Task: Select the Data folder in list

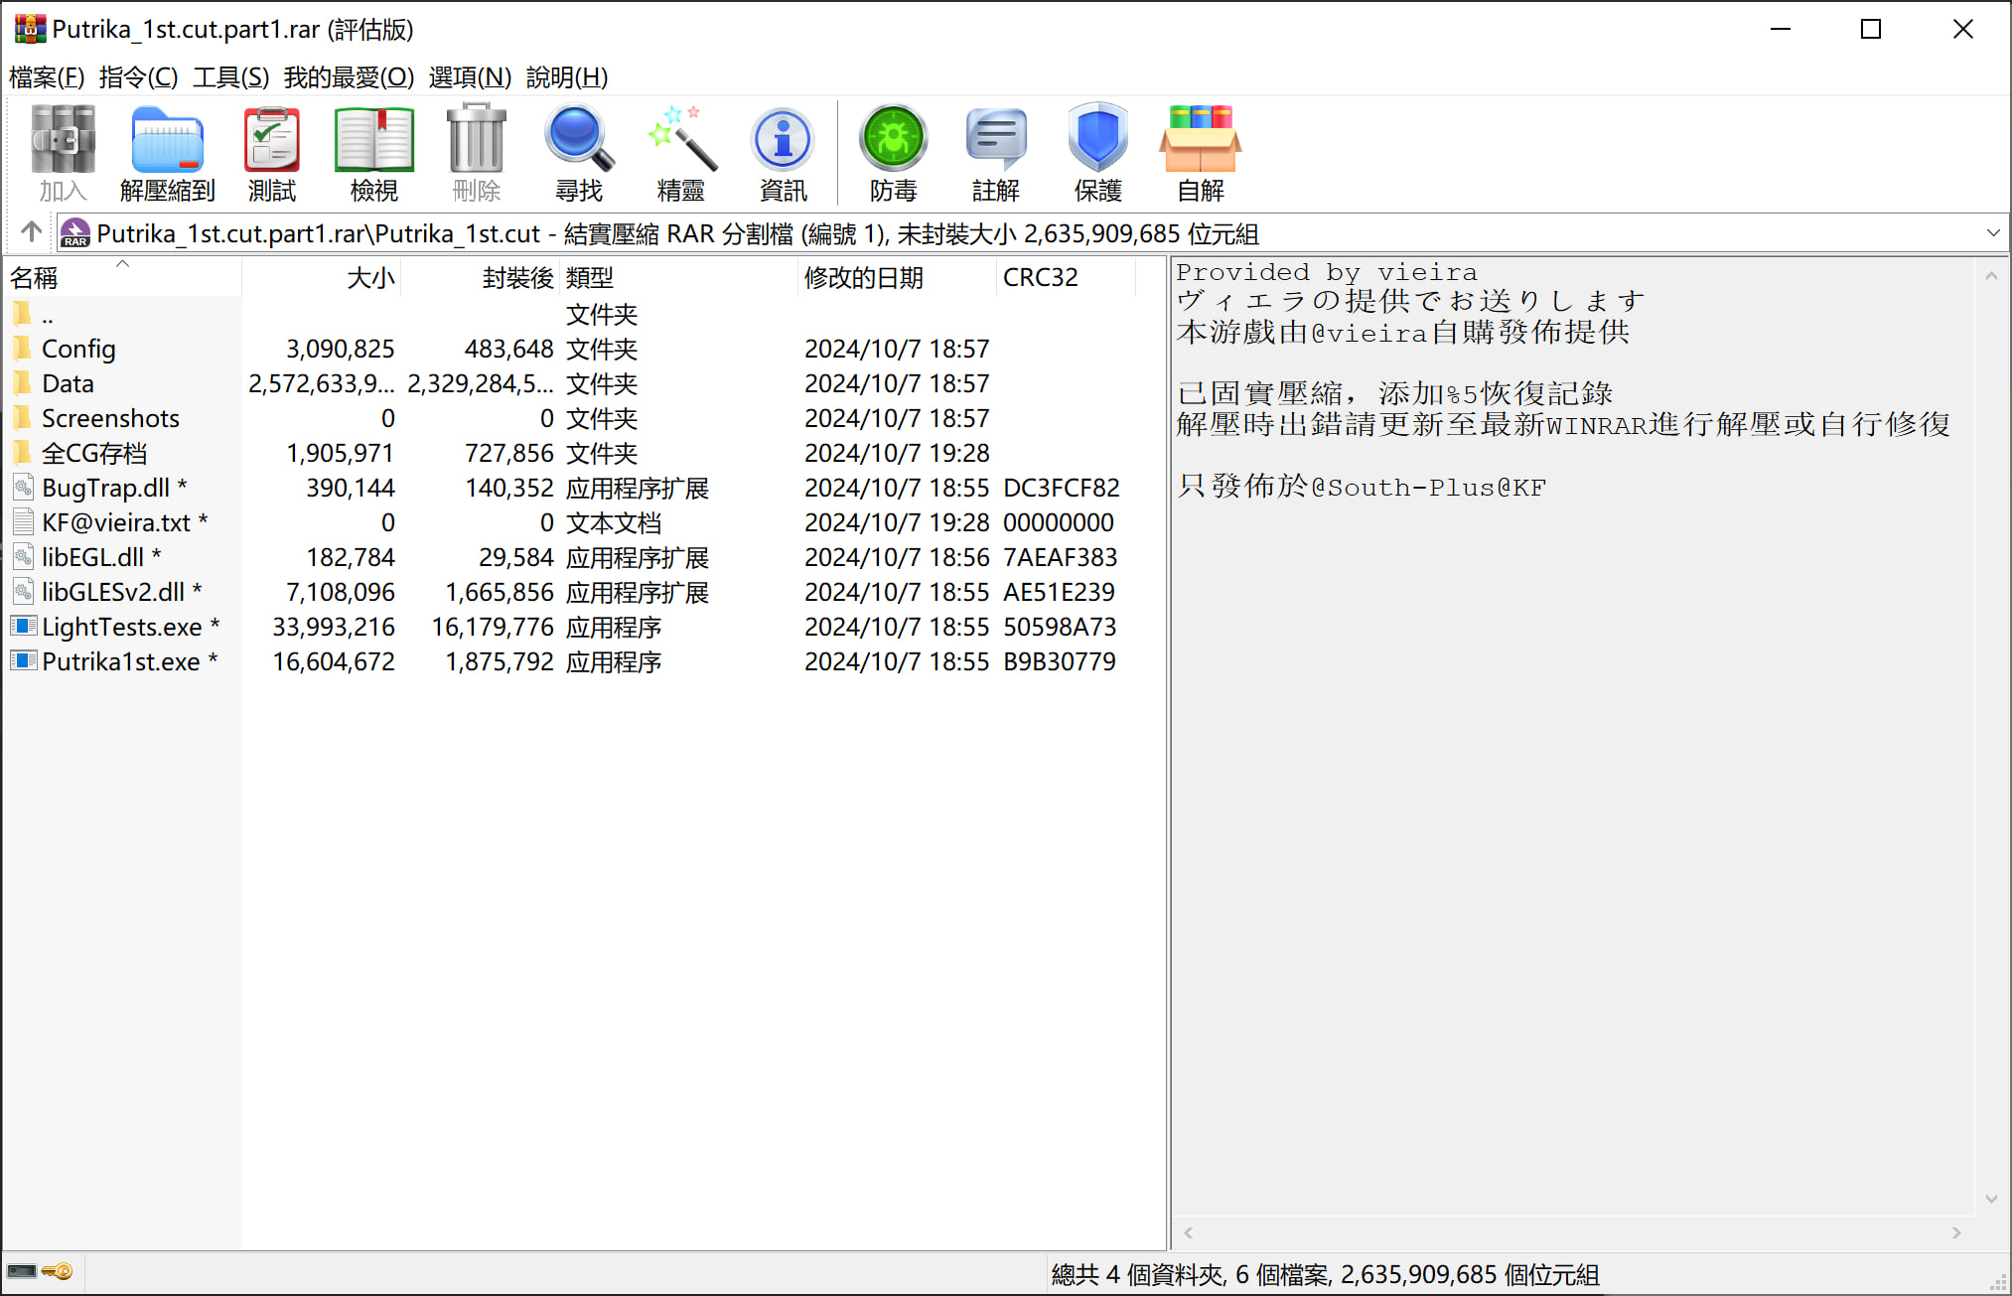Action: 68,383
